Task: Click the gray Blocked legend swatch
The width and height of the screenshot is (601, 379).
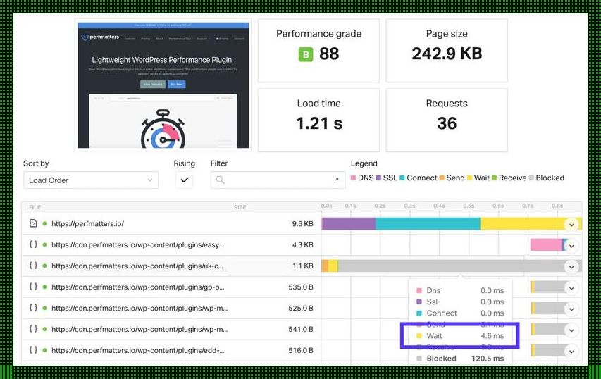Action: pos(531,178)
